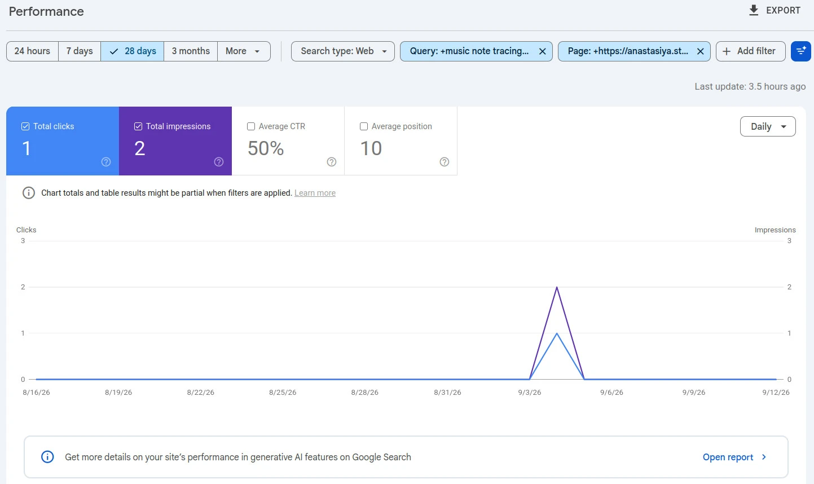The width and height of the screenshot is (814, 484).
Task: Select the 7 days date range
Action: (x=80, y=51)
